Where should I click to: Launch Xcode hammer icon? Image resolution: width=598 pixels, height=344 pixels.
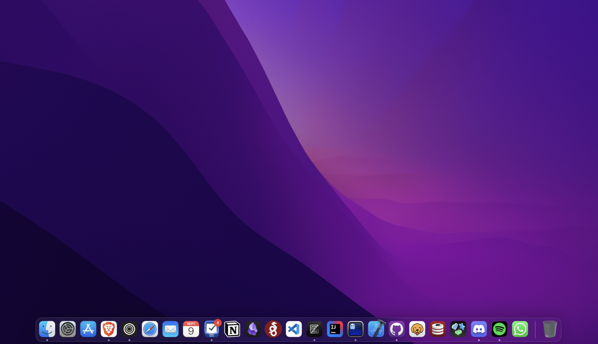pyautogui.click(x=377, y=329)
